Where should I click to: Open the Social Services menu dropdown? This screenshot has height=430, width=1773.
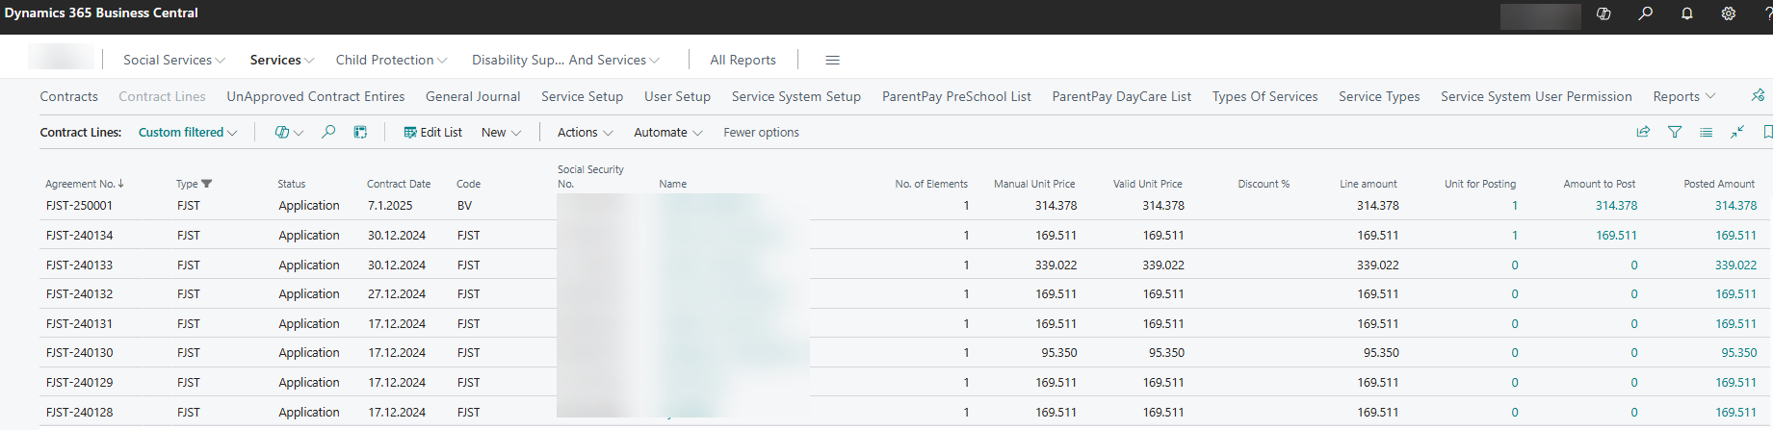173,60
